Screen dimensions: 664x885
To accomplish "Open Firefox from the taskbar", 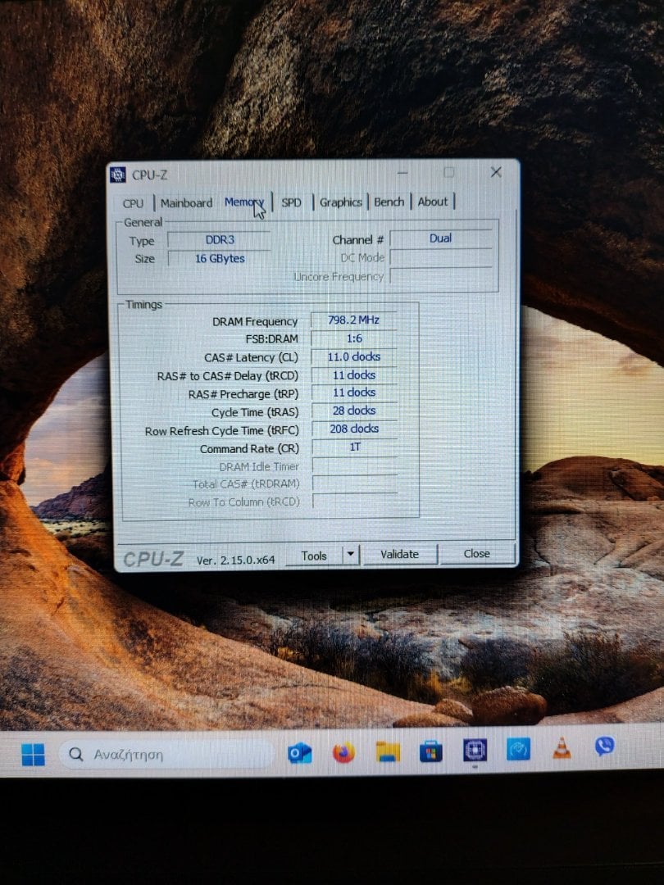I will point(343,752).
